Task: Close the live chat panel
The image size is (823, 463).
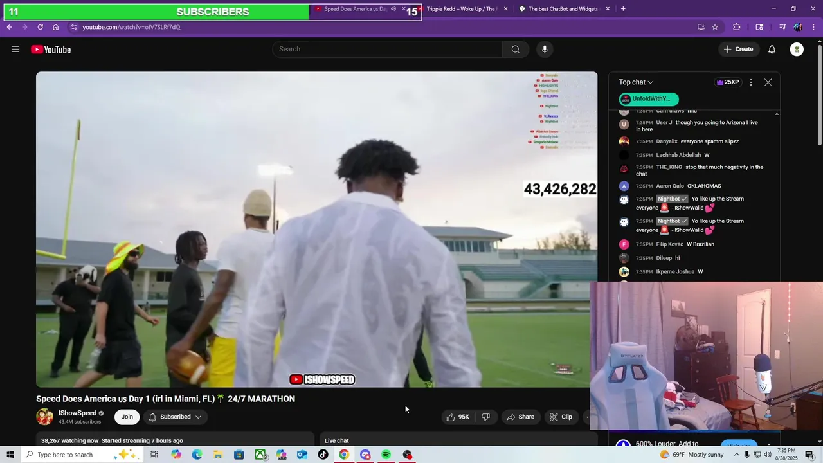Action: pyautogui.click(x=768, y=82)
